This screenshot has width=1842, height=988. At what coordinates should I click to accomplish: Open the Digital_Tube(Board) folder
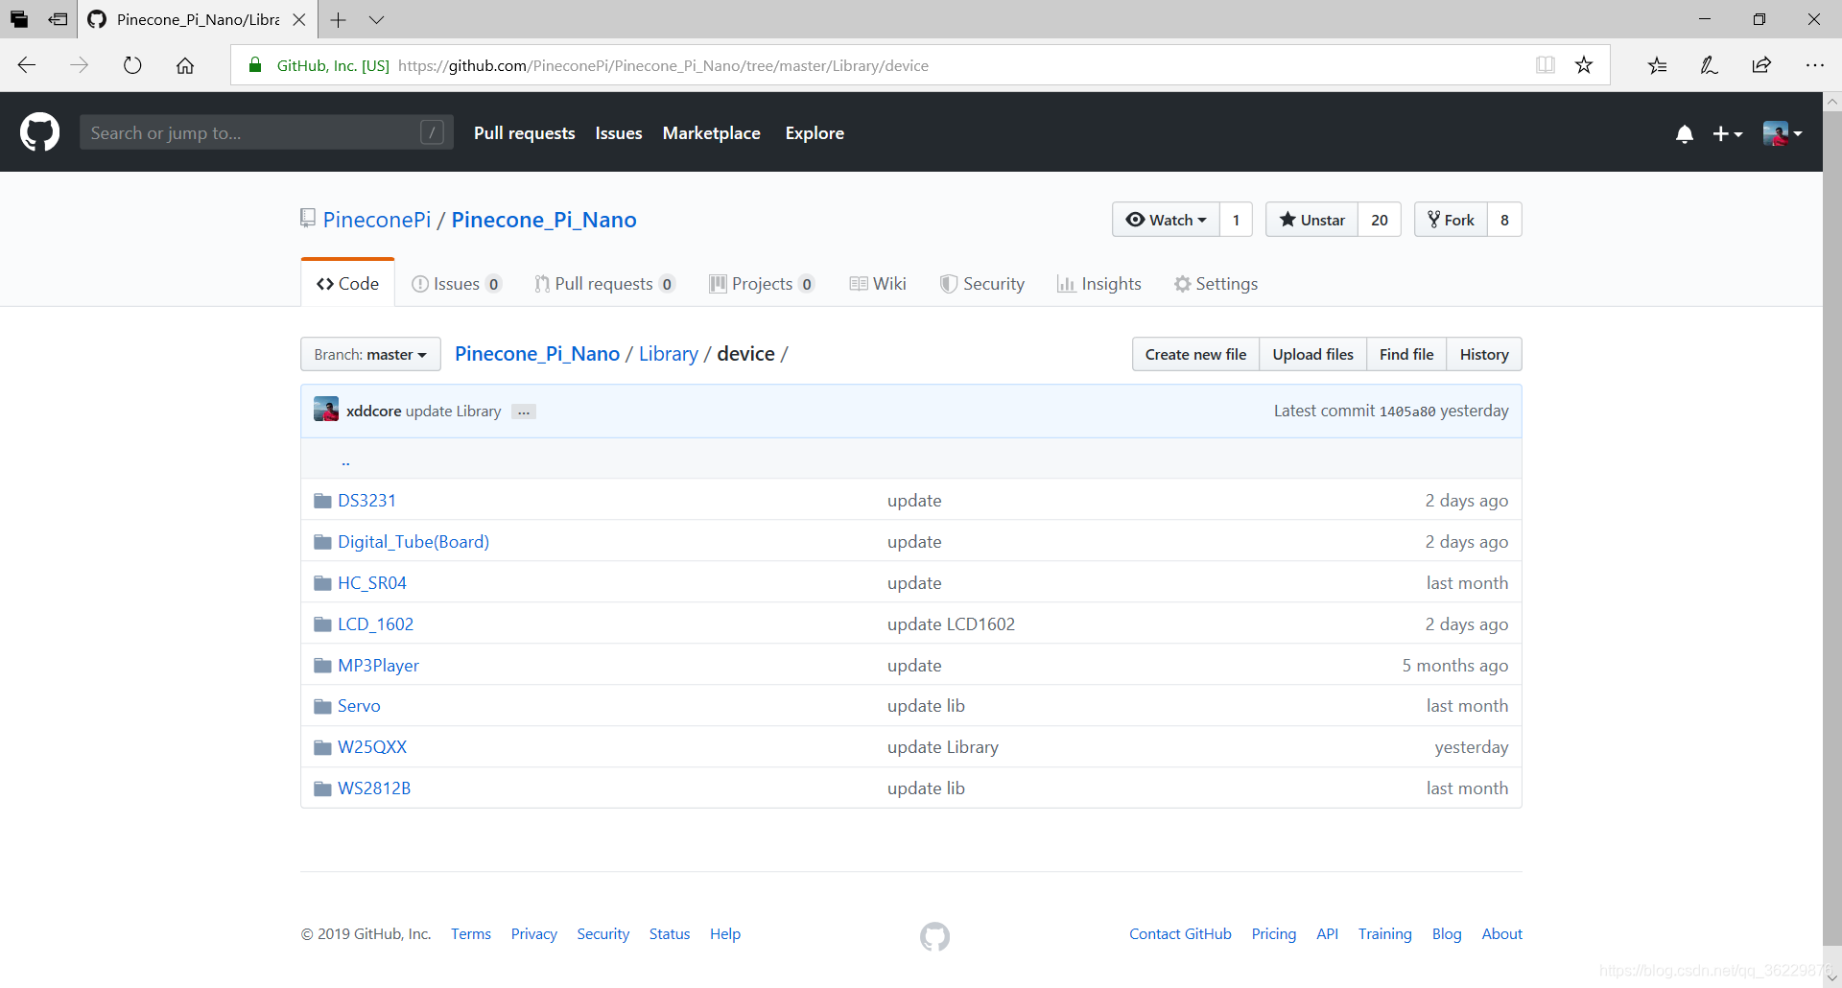[x=413, y=542]
